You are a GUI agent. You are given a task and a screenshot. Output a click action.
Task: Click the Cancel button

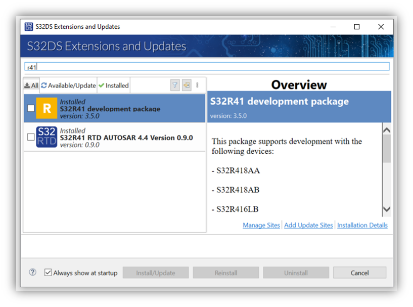coord(359,273)
